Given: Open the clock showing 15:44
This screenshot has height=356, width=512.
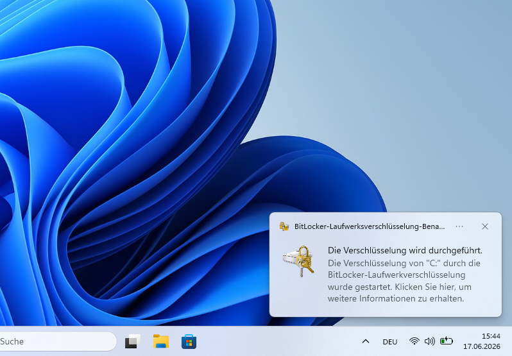Looking at the screenshot, I should [491, 335].
